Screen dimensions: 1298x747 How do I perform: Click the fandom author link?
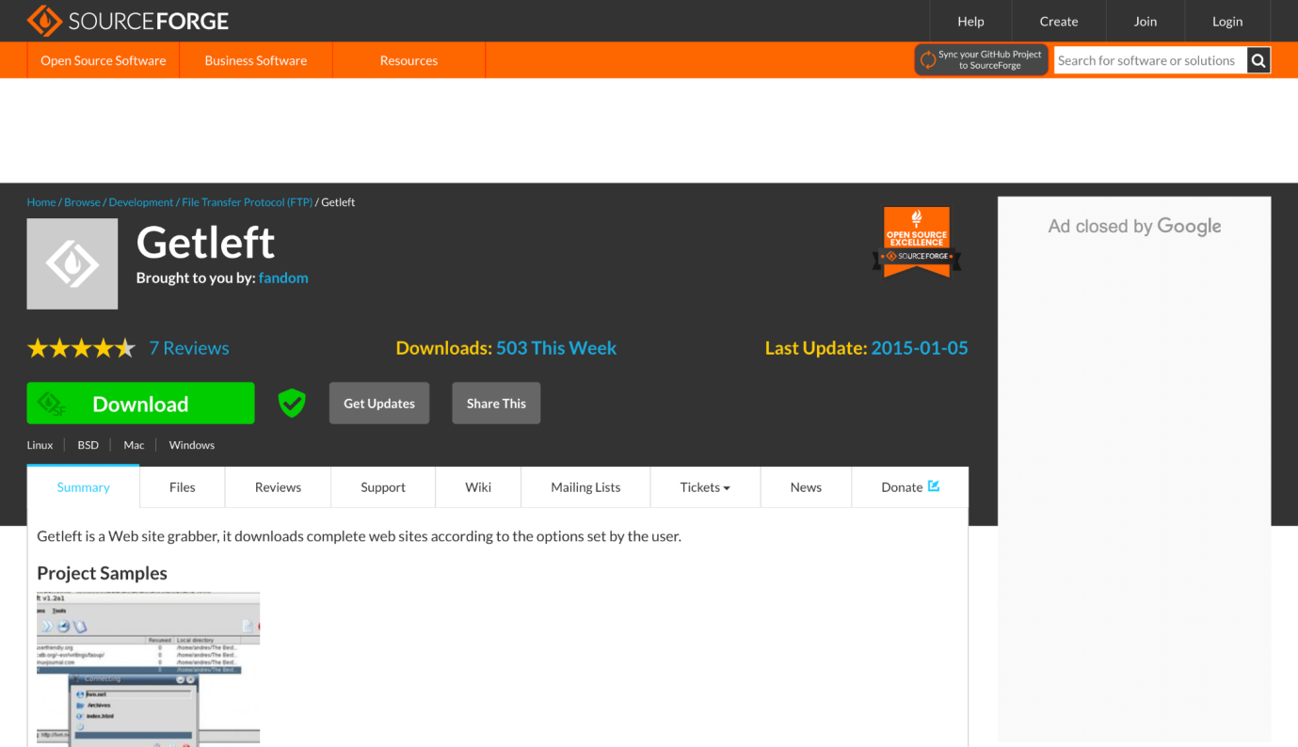283,278
